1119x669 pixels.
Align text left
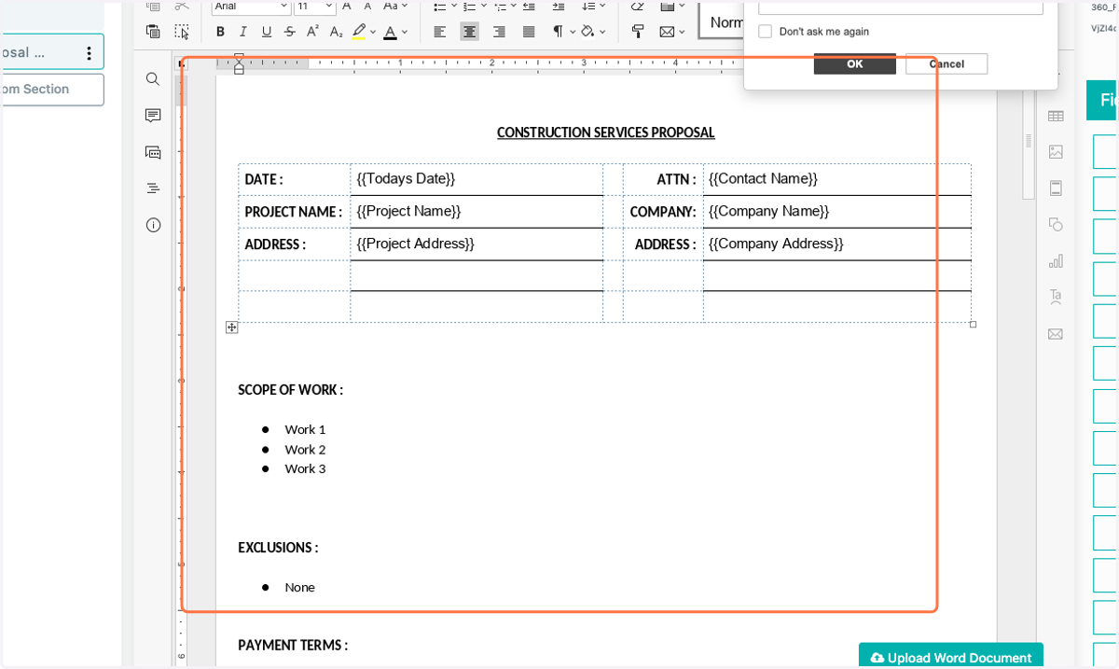tap(440, 32)
